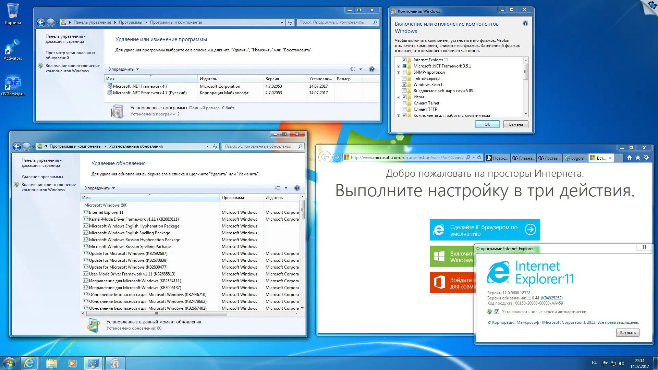
Task: Open the KB4025252 update link
Action: tap(551, 298)
